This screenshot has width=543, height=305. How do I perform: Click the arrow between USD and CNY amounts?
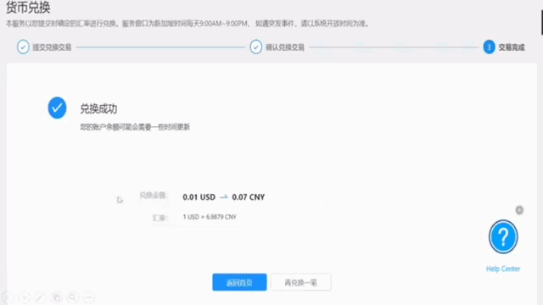pos(224,197)
